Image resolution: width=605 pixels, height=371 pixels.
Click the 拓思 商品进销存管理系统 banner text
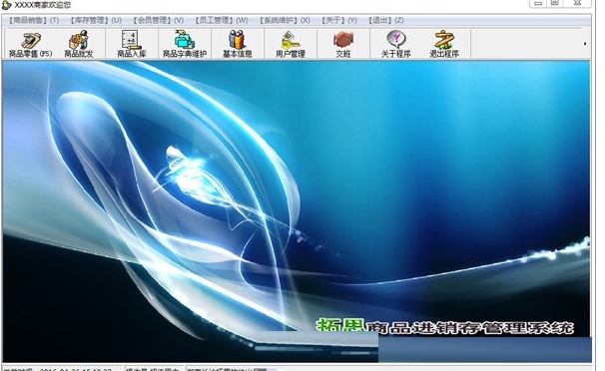(x=445, y=327)
